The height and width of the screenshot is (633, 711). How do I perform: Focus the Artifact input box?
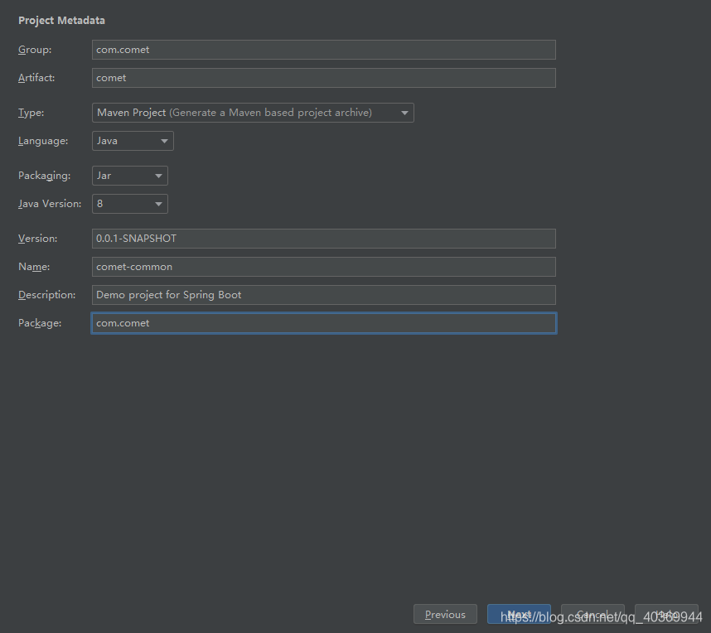pyautogui.click(x=323, y=78)
